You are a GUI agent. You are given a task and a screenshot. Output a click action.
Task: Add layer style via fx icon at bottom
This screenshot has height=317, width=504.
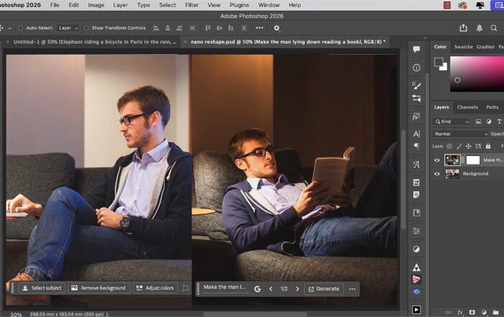pos(460,312)
